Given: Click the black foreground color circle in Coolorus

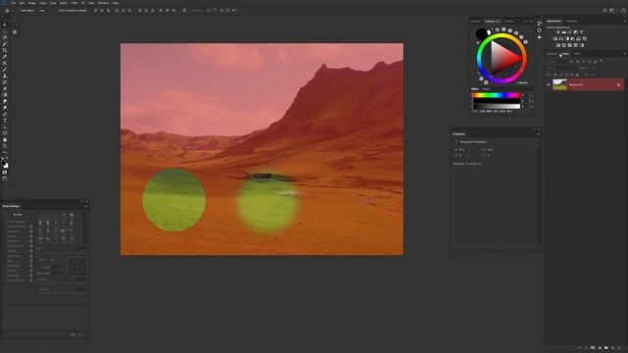Looking at the screenshot, I should click(481, 33).
